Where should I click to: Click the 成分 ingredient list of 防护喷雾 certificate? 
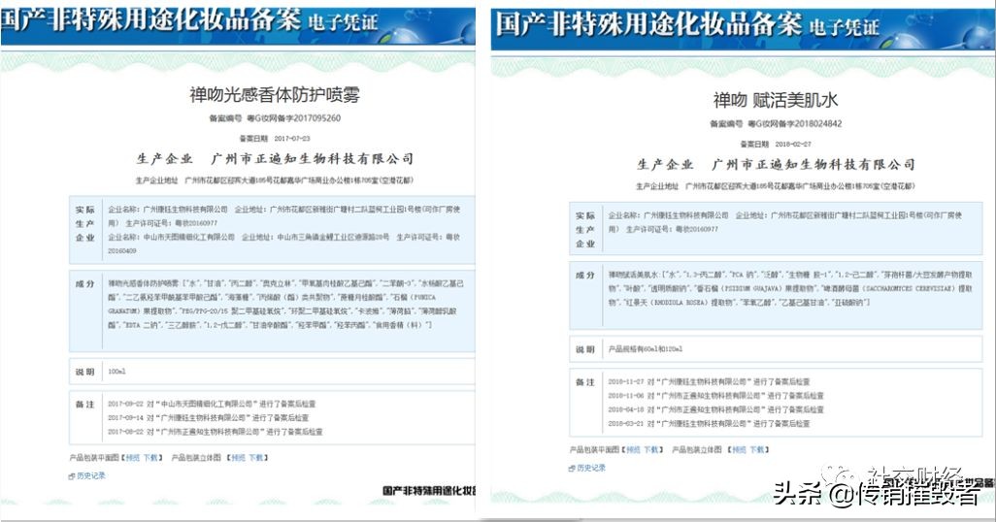[x=285, y=305]
